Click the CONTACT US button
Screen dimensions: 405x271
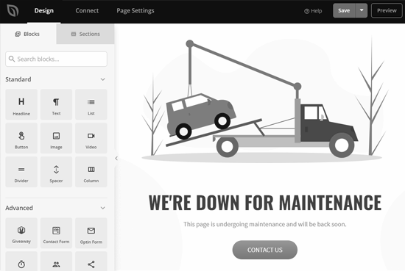coord(265,250)
